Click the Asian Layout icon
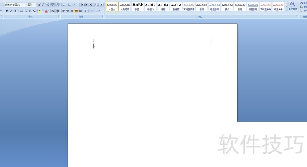 91,5
